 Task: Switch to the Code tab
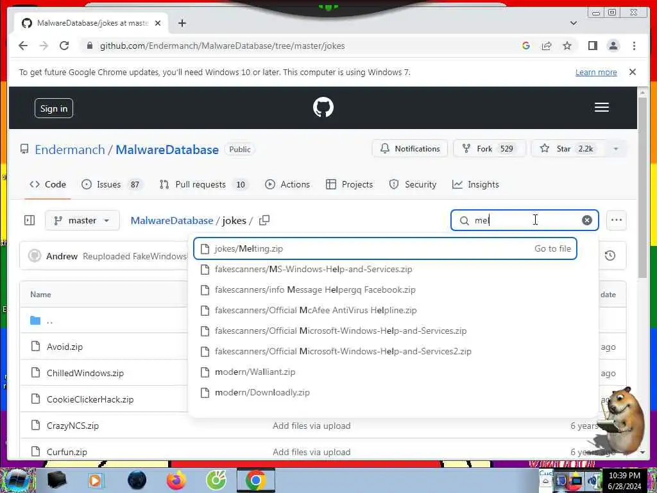47,184
